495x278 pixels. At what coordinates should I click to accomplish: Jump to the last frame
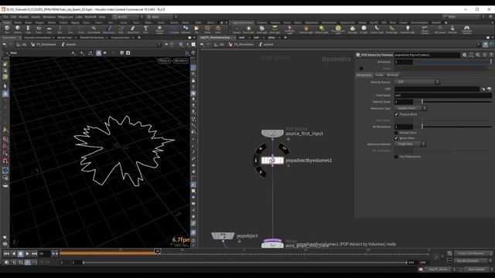point(34,253)
